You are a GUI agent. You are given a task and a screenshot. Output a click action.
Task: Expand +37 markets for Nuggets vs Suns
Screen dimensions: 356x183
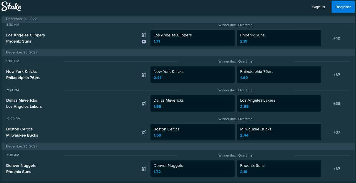[x=337, y=169]
